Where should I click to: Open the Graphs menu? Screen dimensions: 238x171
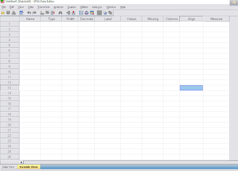pyautogui.click(x=72, y=7)
